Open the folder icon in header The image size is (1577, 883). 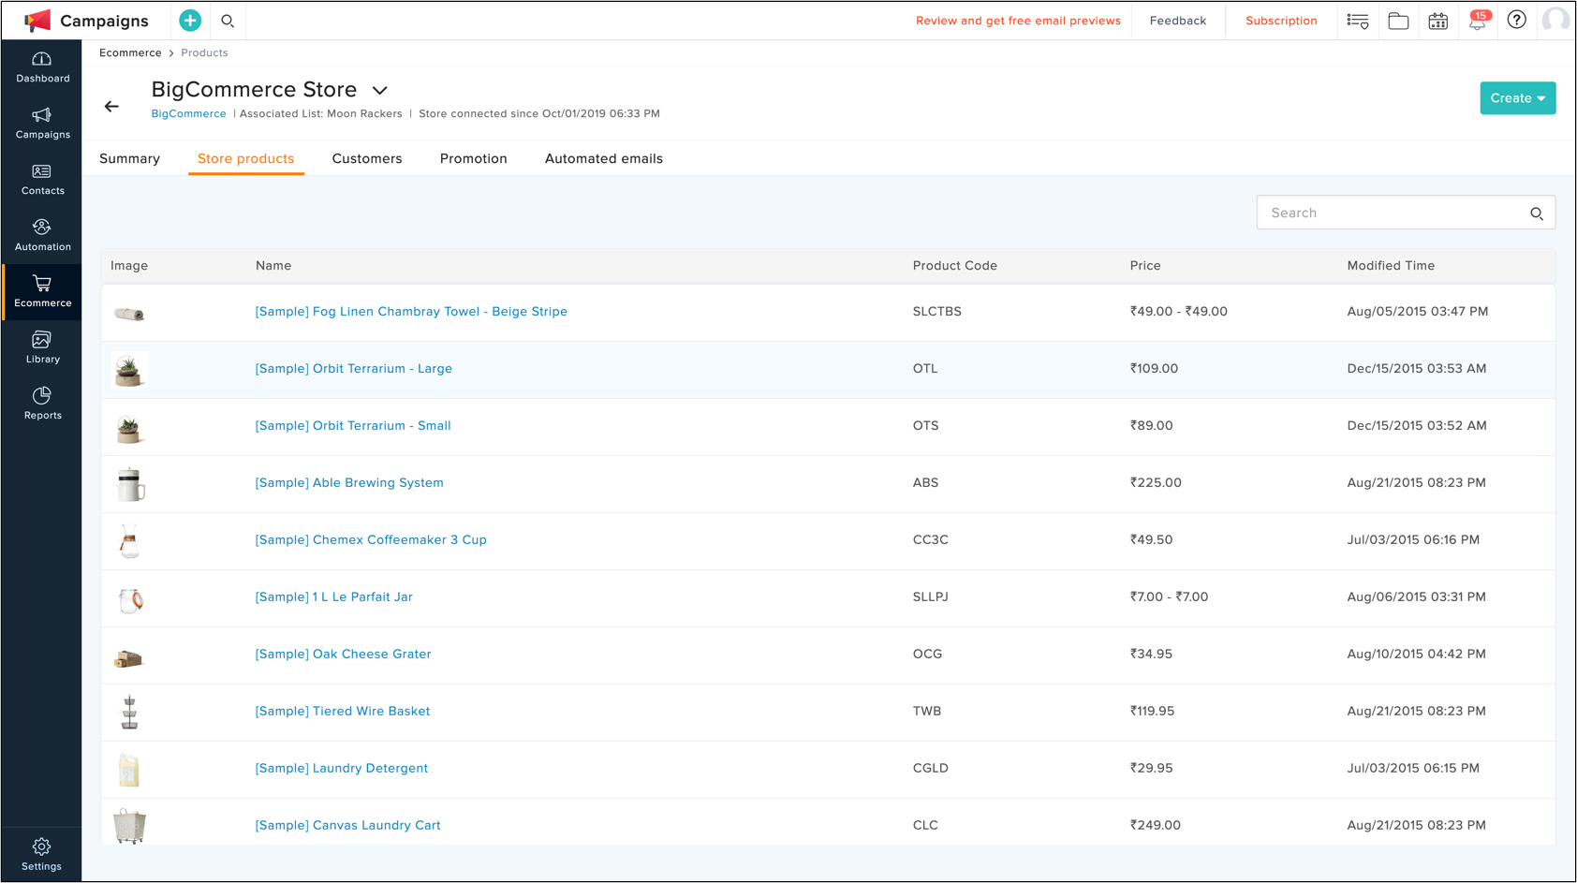[x=1398, y=21]
